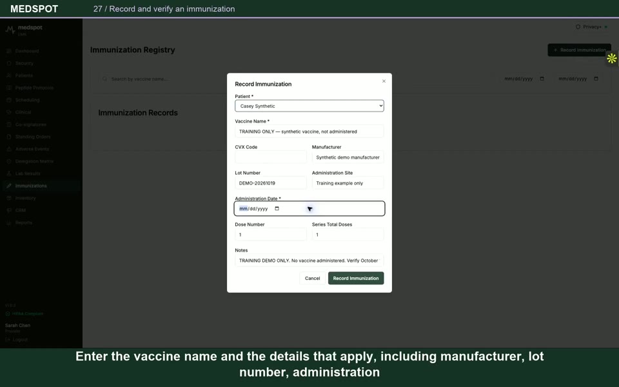619x387 pixels.
Task: Click the Dose Number field
Action: pos(270,235)
